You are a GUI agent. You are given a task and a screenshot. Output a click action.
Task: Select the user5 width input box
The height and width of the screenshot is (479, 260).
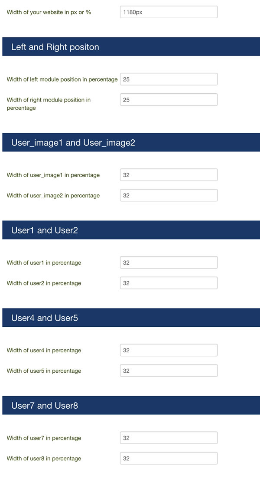click(x=169, y=371)
